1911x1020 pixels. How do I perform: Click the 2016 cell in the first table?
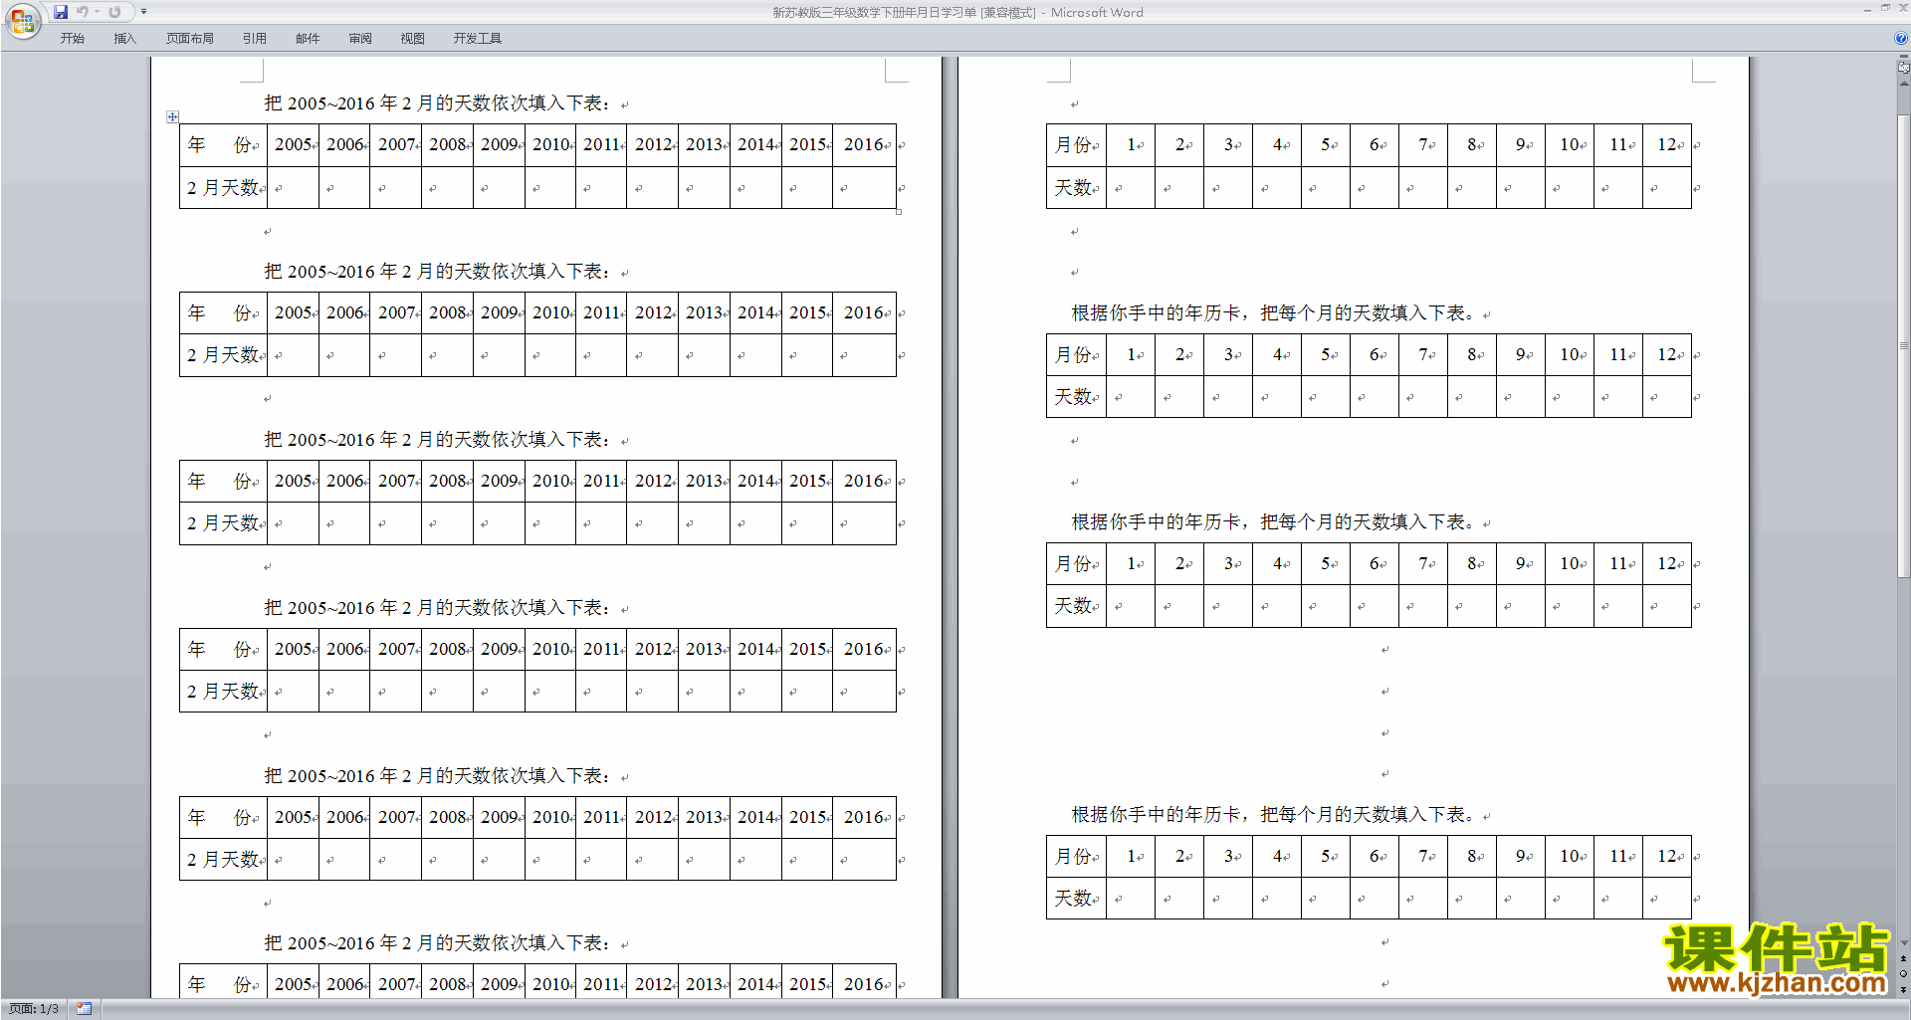click(x=864, y=145)
